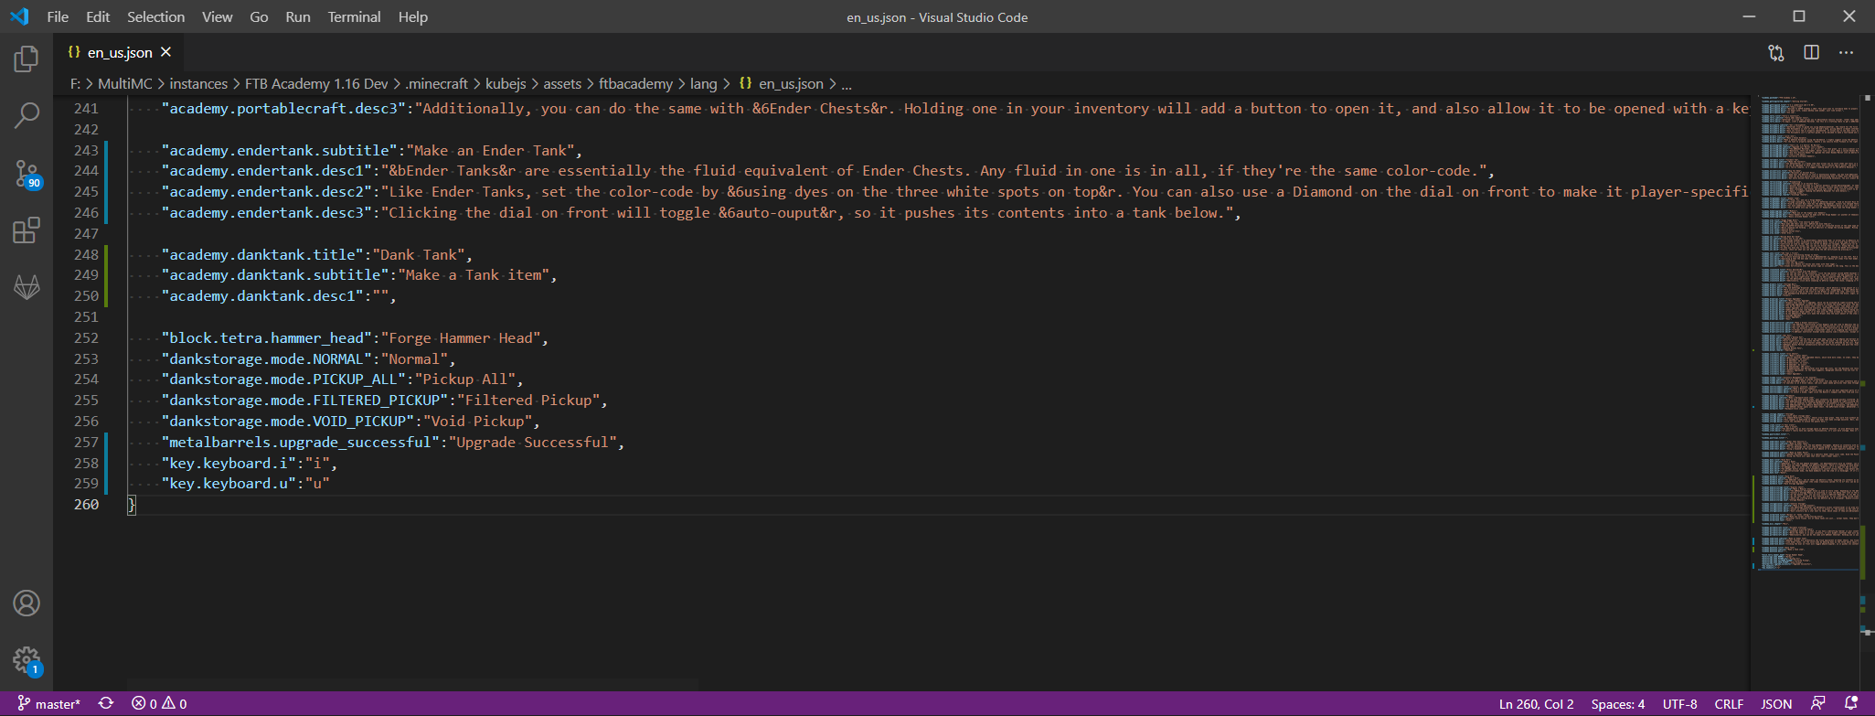Open the Run menu
This screenshot has width=1875, height=716.
298,16
